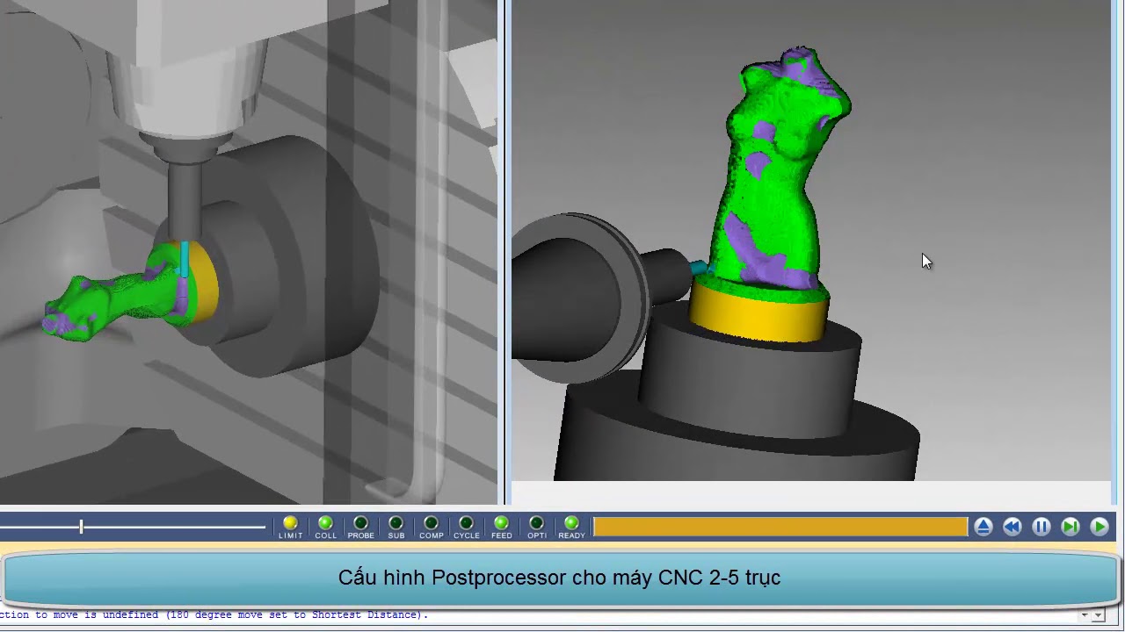Click the PROBE status indicator
Image resolution: width=1125 pixels, height=632 pixels.
coord(360,527)
